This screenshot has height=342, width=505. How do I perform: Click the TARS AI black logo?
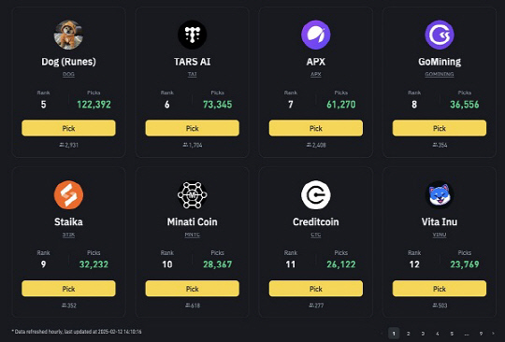(x=193, y=35)
